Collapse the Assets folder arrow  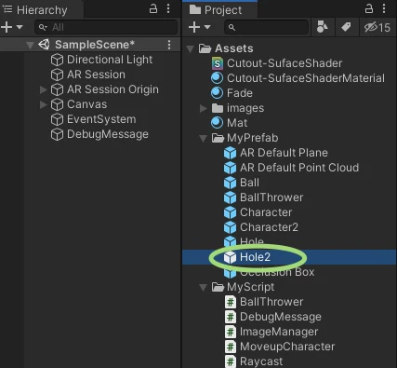point(191,49)
